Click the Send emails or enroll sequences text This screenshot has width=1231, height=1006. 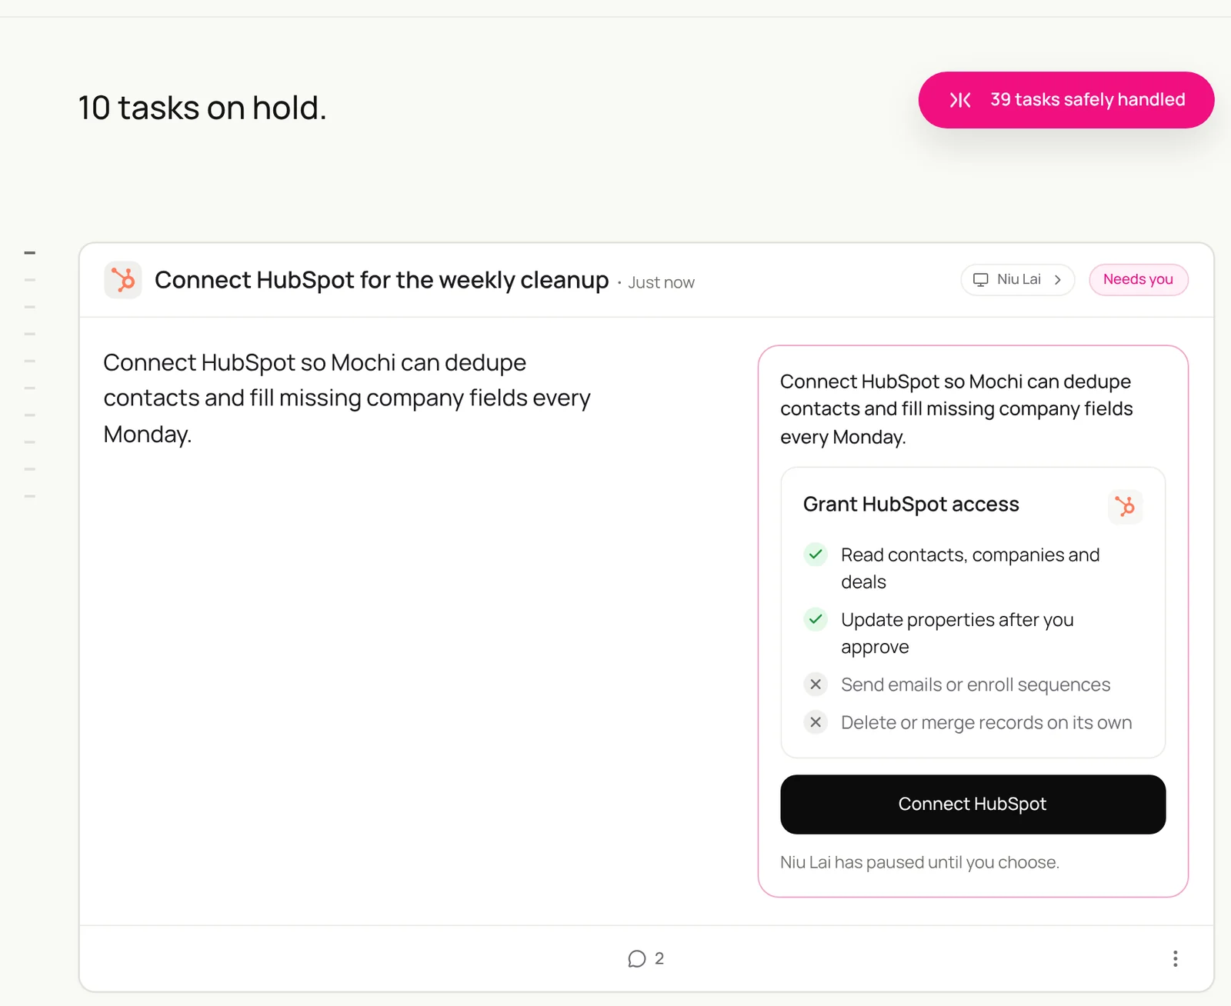(976, 685)
